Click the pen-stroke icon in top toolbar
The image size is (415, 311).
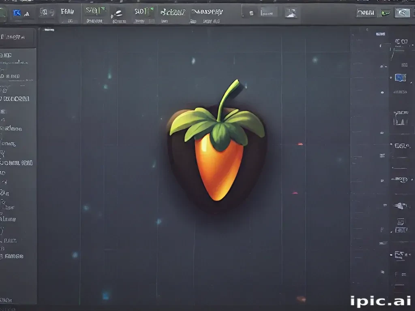[x=117, y=14]
